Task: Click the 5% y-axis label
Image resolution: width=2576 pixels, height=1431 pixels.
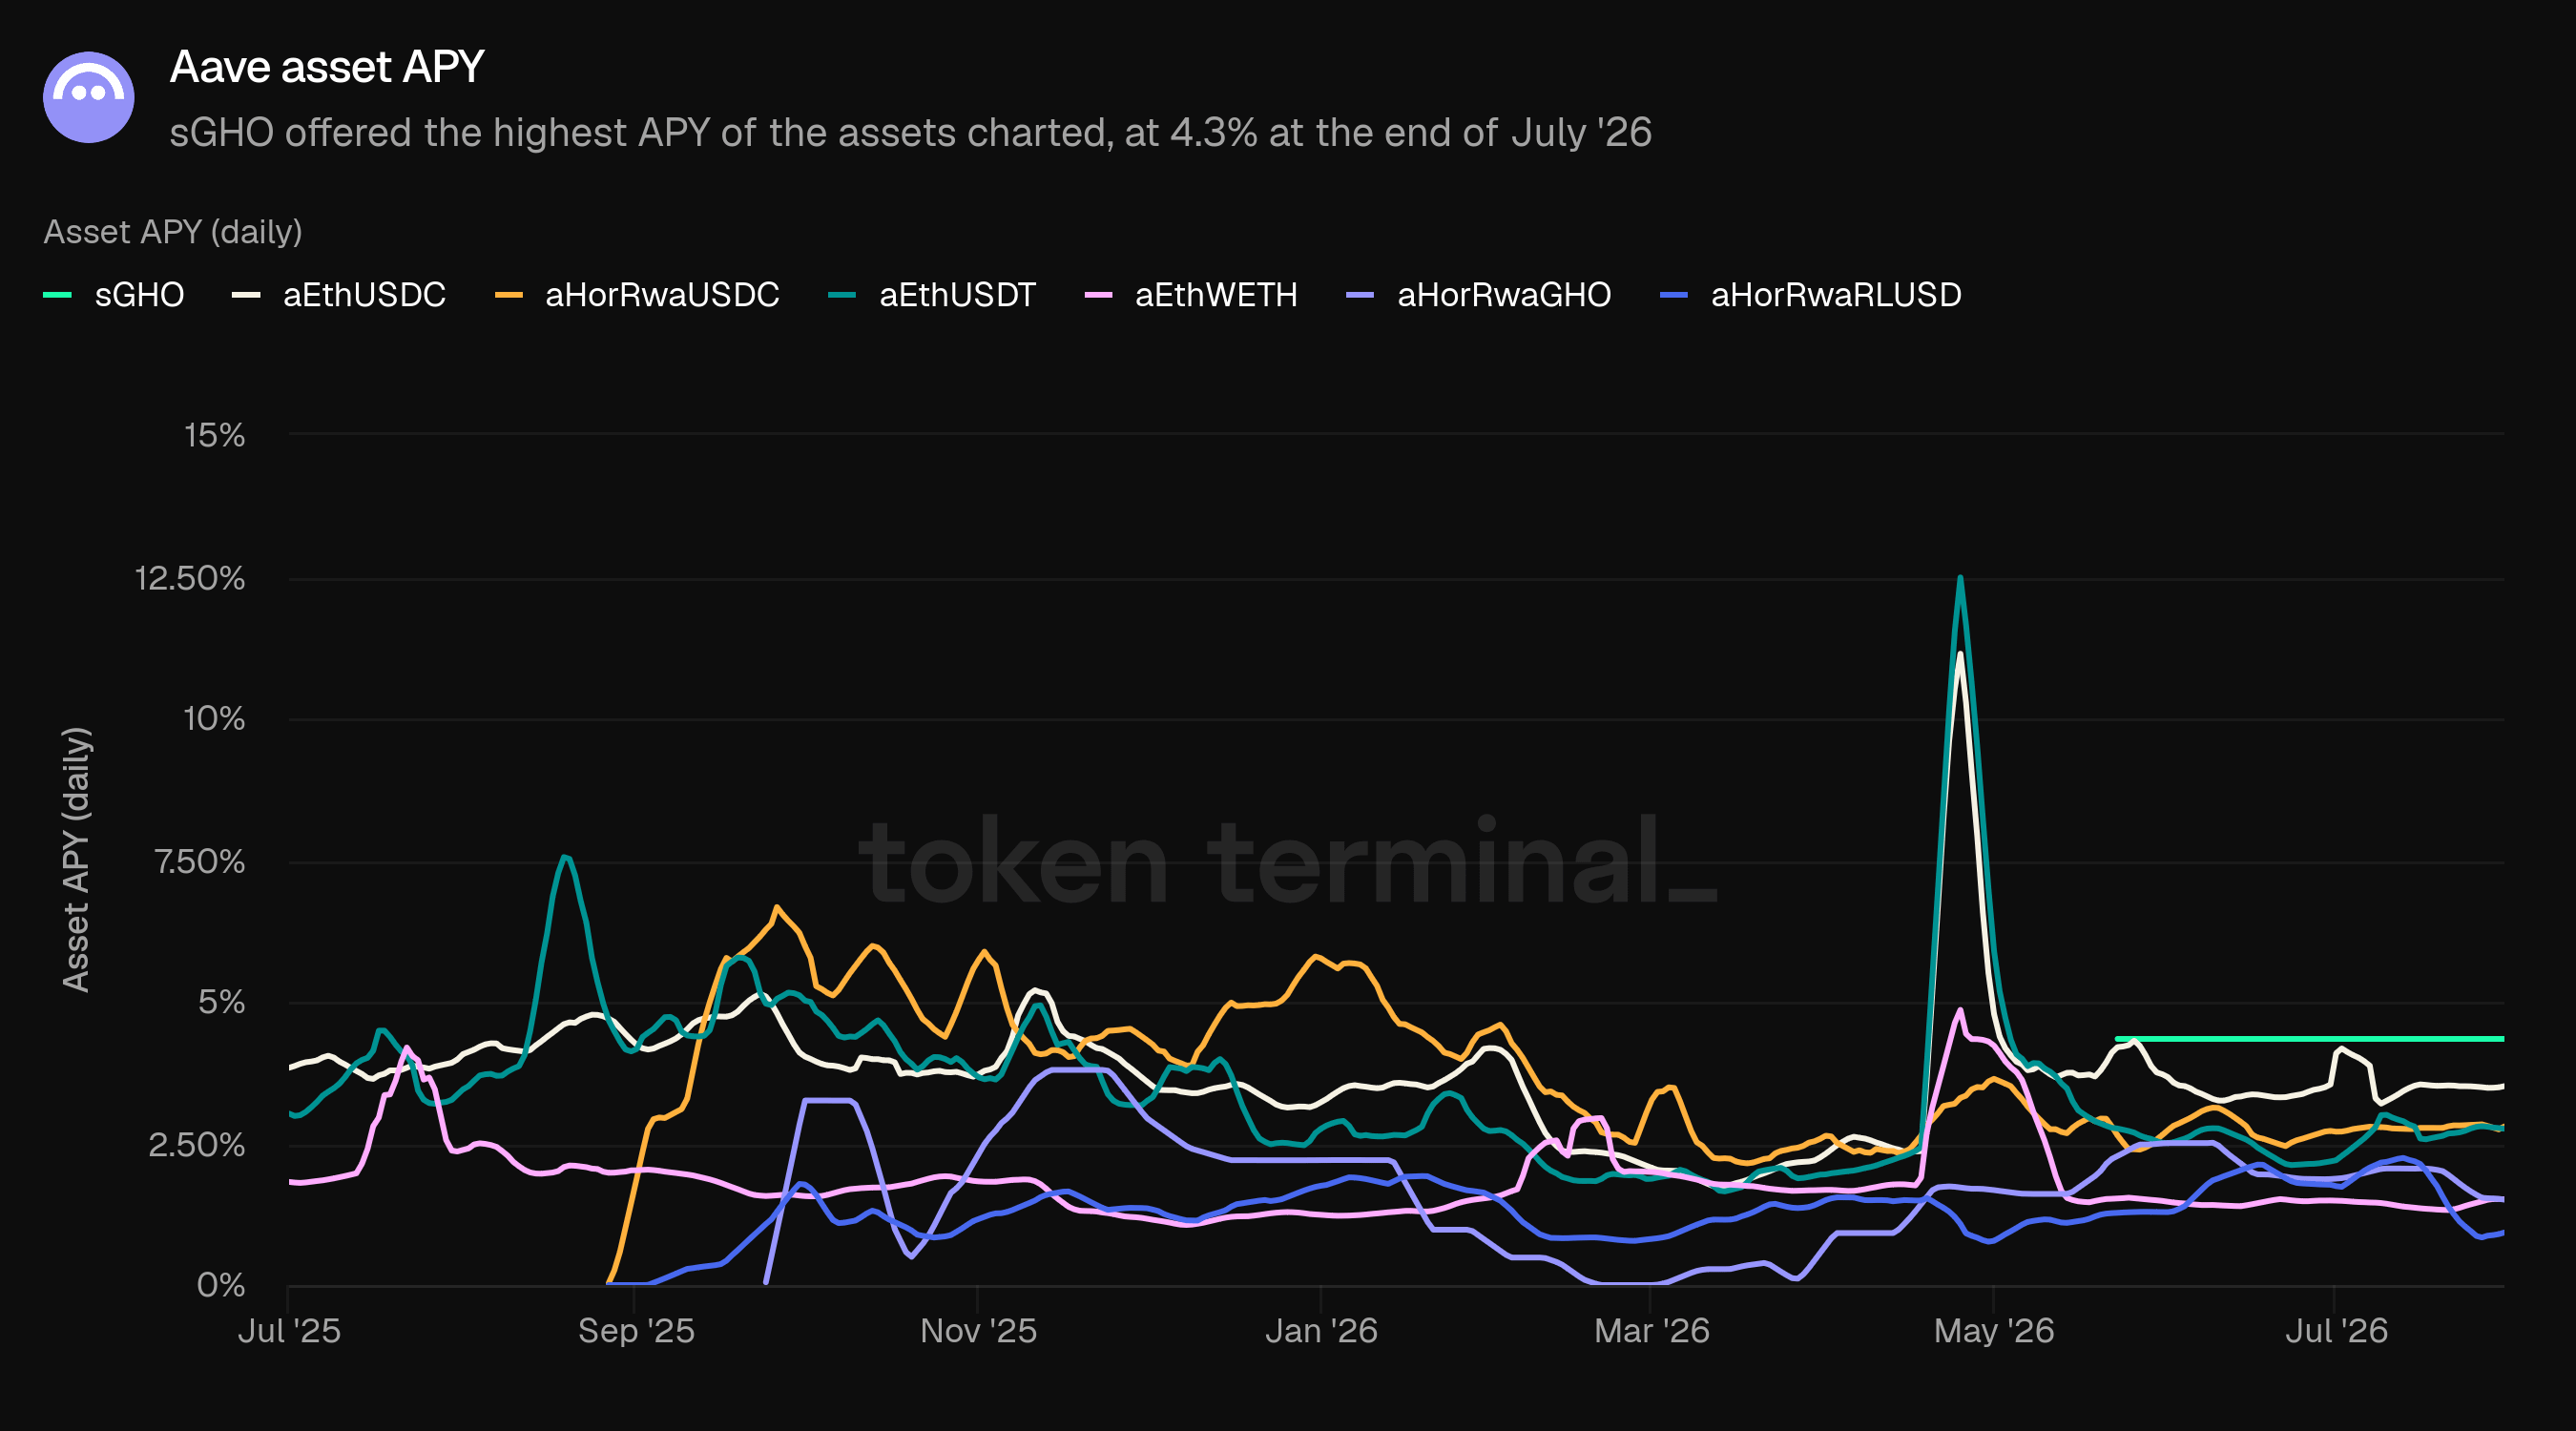Action: coord(222,1002)
